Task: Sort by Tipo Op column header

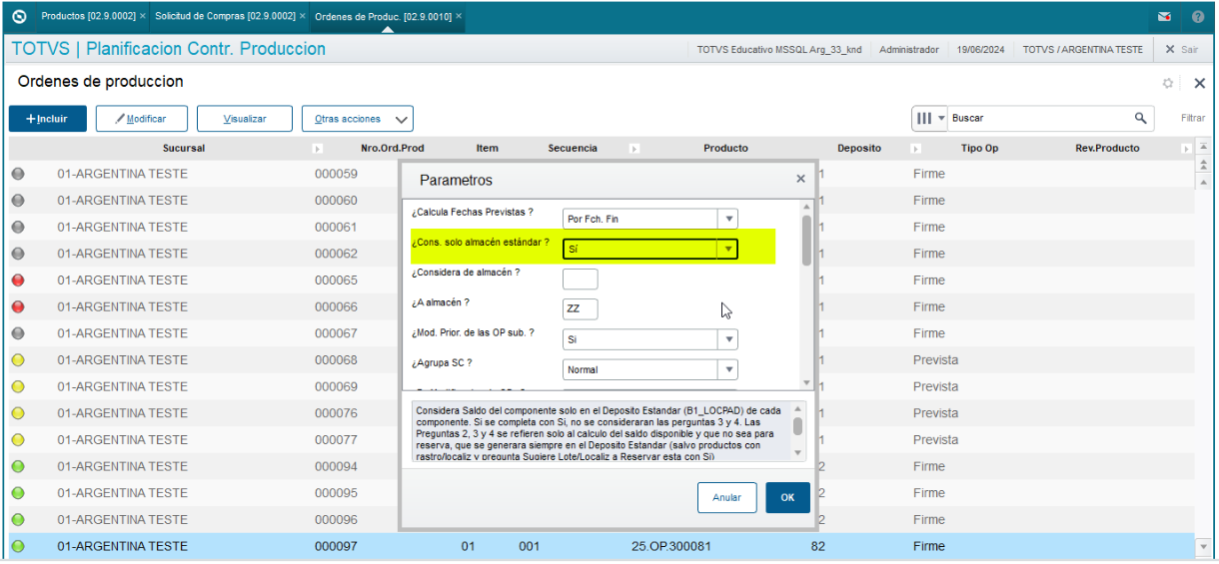Action: tap(979, 148)
